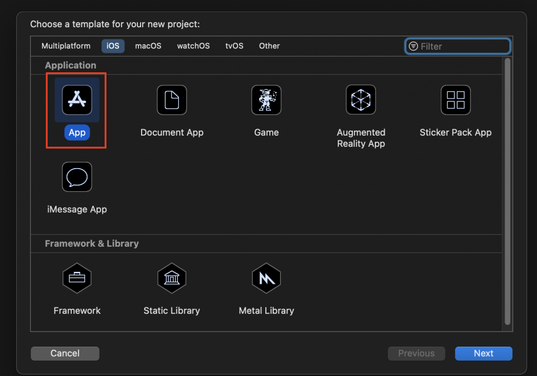Click the 'Framework' template label
Viewport: 537px width, 376px height.
click(x=77, y=311)
